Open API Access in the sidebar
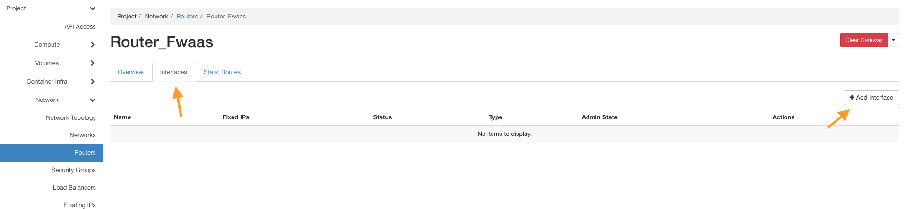The height and width of the screenshot is (209, 906). 80,27
